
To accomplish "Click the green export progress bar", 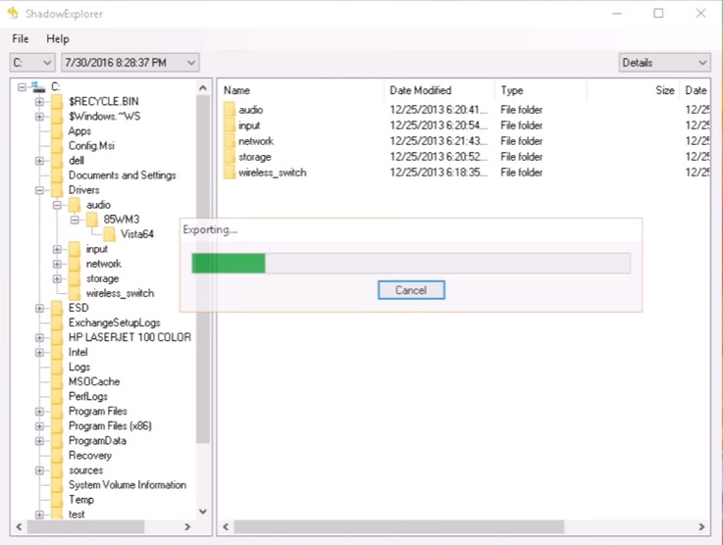I will click(229, 263).
